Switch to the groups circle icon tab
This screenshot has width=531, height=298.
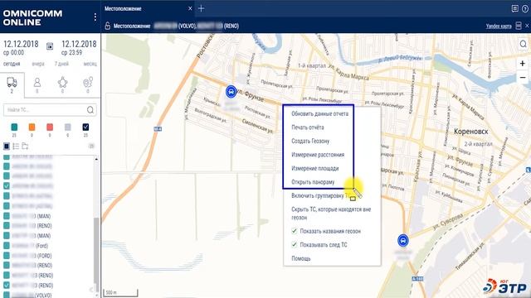pos(63,84)
